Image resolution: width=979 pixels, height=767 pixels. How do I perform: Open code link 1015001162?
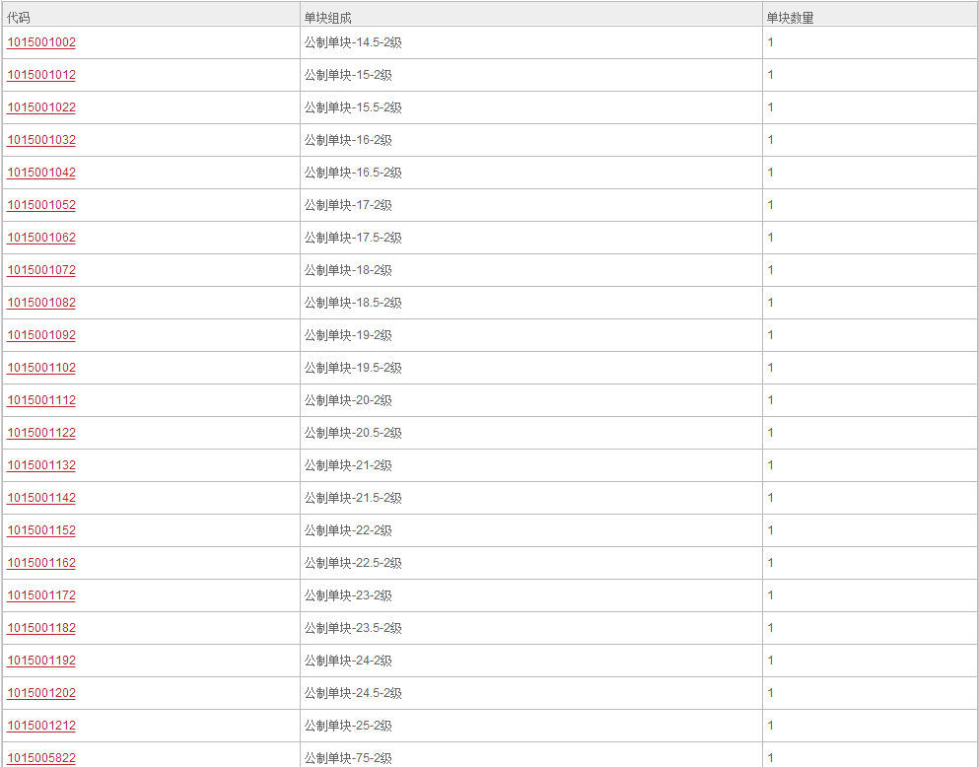click(x=41, y=562)
